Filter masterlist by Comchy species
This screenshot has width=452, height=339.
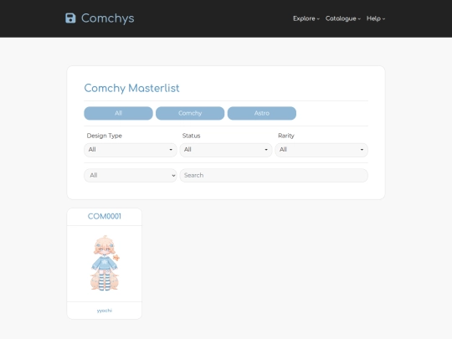[x=190, y=113]
